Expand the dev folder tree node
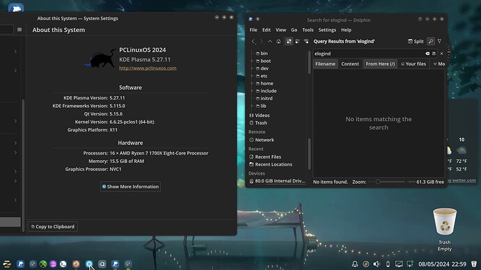The width and height of the screenshot is (481, 270). pyautogui.click(x=252, y=68)
